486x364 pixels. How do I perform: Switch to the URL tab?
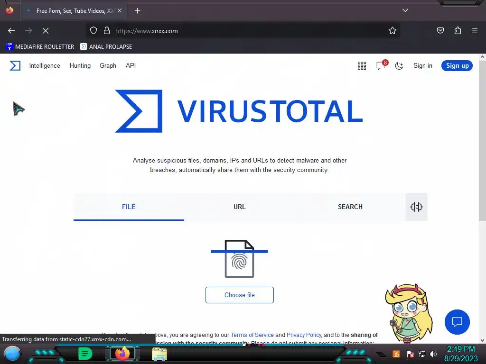[x=239, y=207]
